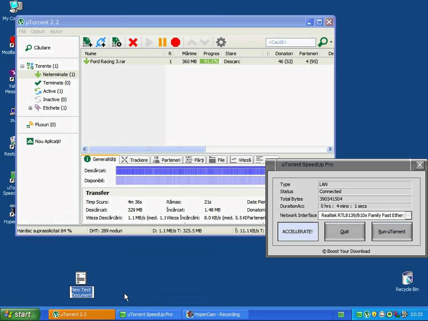This screenshot has height=321, width=428.
Task: Add torrent from URL icon
Action: point(101,42)
